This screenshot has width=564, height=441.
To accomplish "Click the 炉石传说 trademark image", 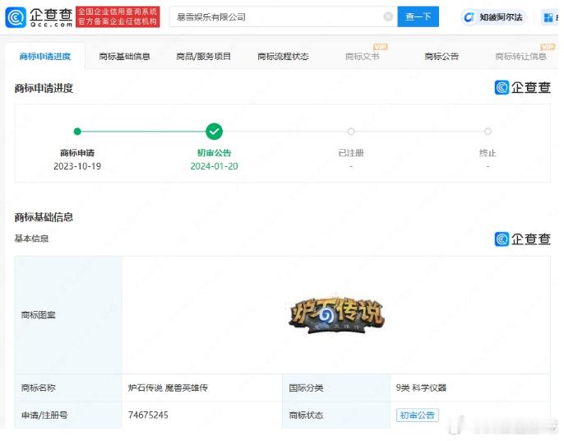I will [336, 314].
